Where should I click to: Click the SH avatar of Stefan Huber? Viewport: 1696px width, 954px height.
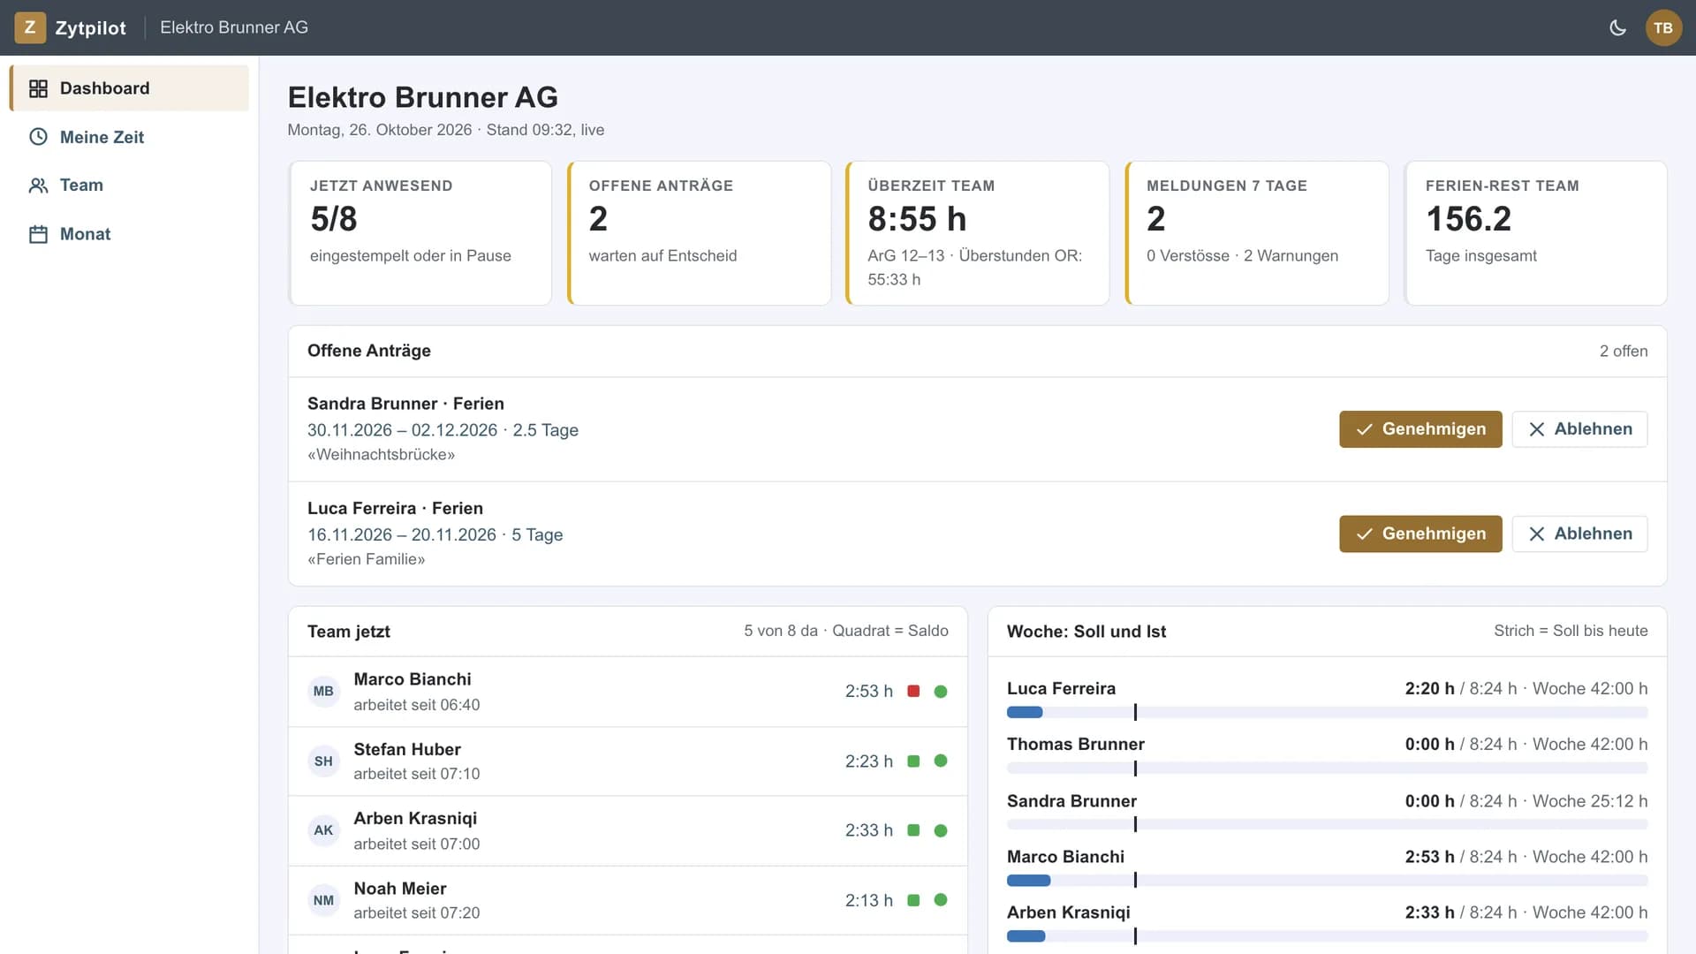point(323,761)
